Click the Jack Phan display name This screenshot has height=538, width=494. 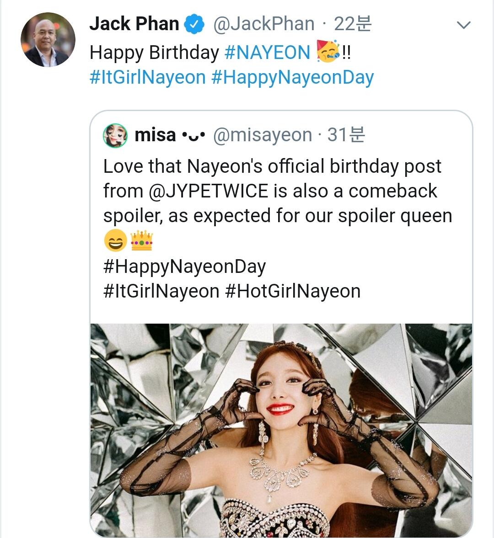point(134,24)
